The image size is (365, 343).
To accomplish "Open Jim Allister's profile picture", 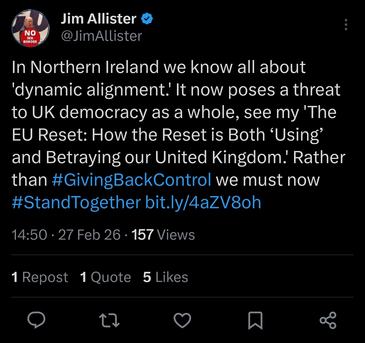I will click(30, 28).
